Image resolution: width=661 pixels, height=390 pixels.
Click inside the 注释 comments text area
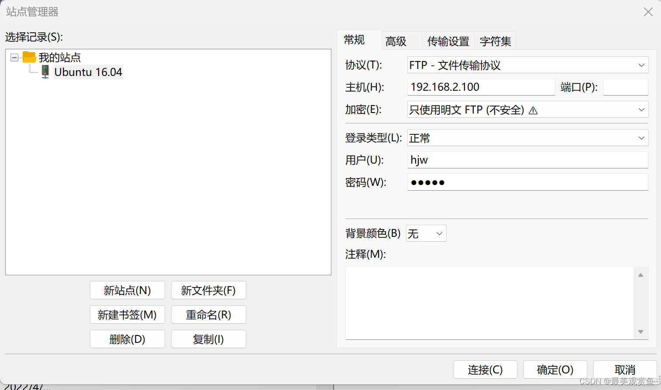(489, 303)
